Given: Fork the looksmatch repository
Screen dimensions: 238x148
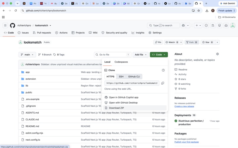Looking at the screenshot, I should click(192, 42).
